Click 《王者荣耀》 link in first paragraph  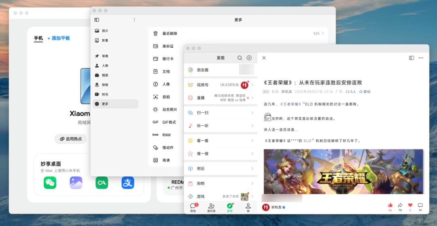coord(291,104)
